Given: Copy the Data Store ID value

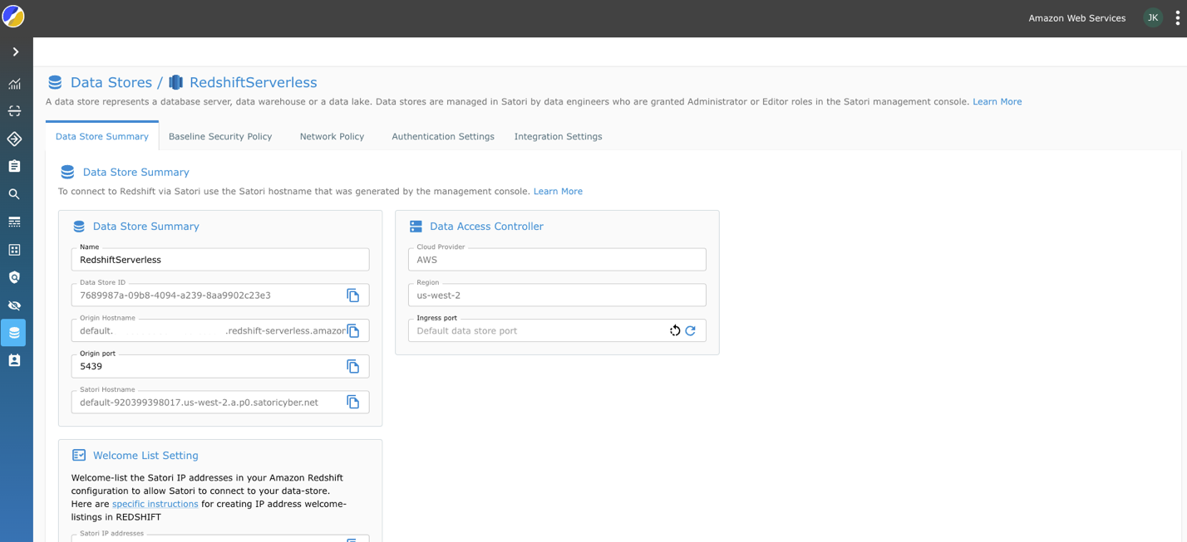Looking at the screenshot, I should (x=355, y=295).
